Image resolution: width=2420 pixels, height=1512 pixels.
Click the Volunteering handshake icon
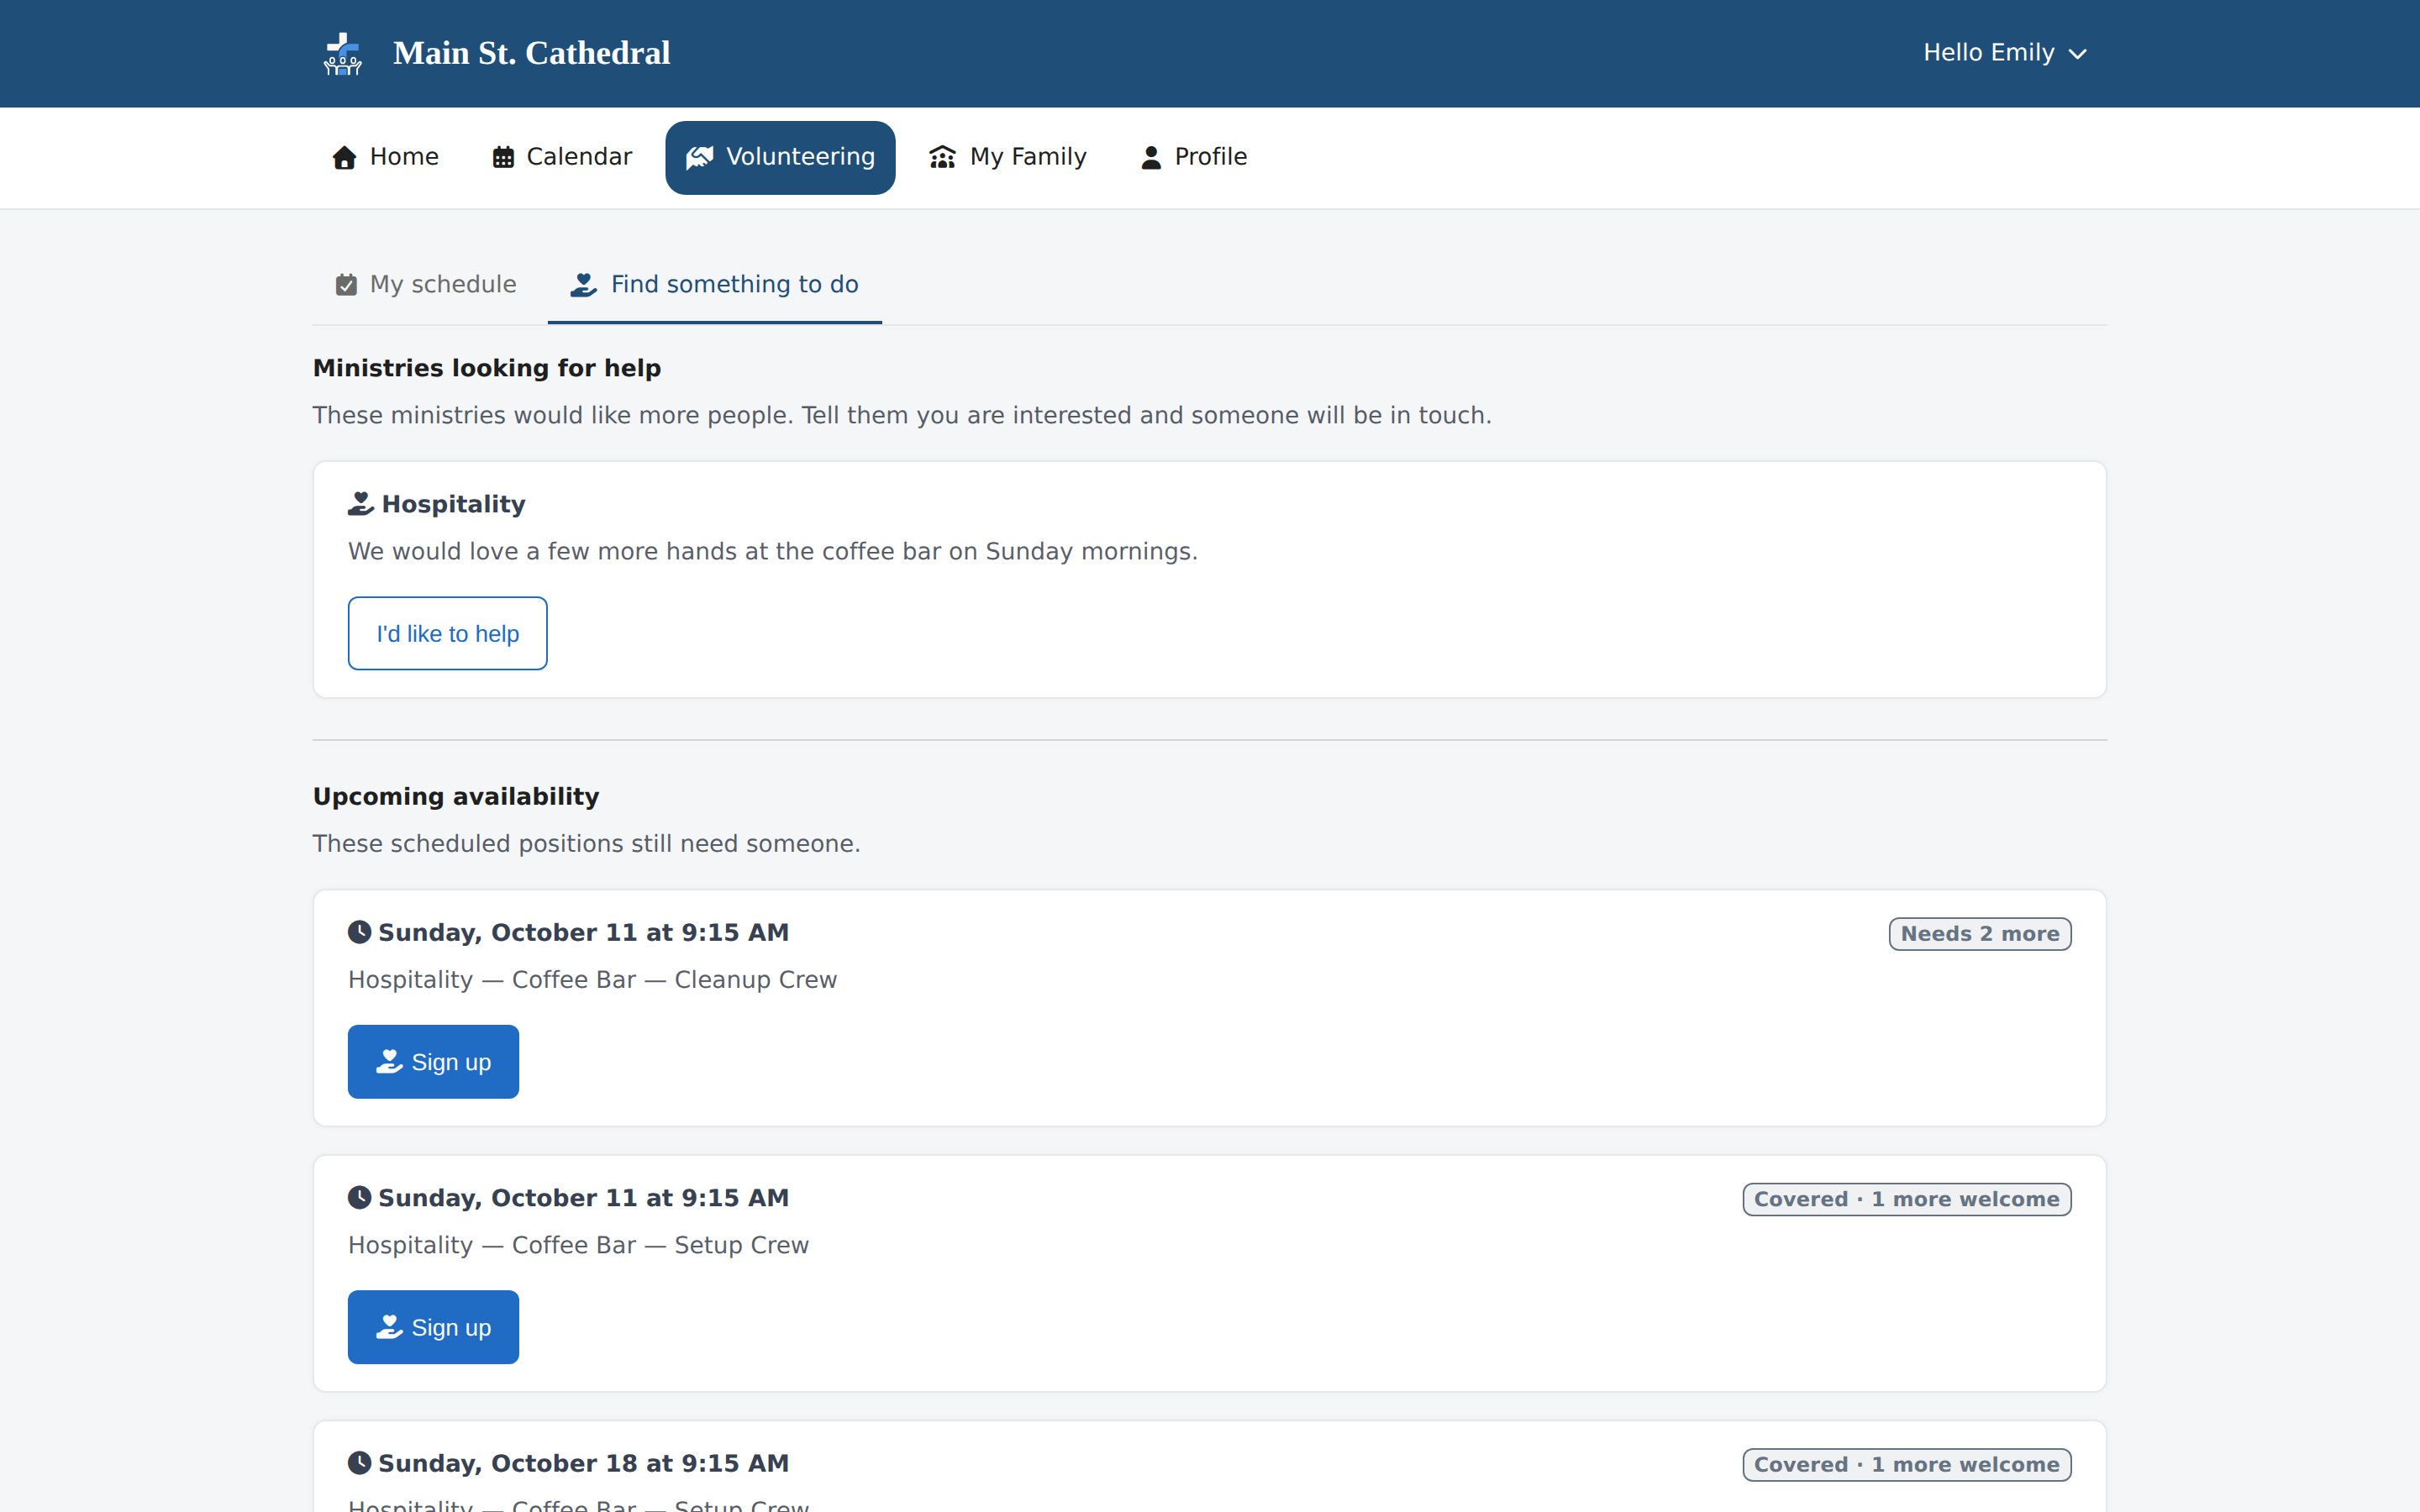700,158
